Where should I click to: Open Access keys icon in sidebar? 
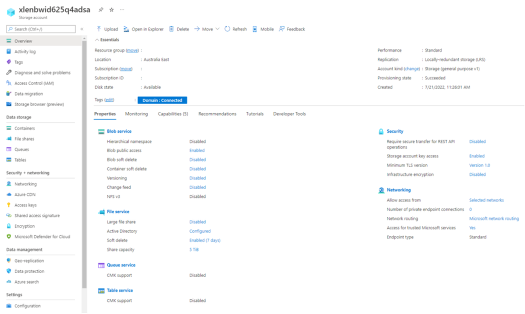click(x=9, y=205)
